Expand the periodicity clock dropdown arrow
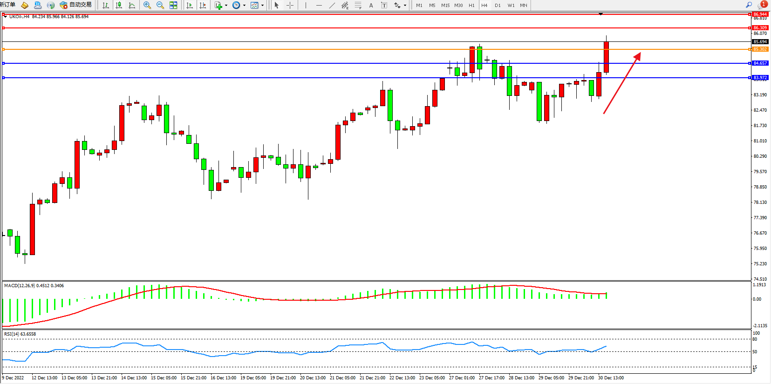This screenshot has width=771, height=384. tap(245, 6)
